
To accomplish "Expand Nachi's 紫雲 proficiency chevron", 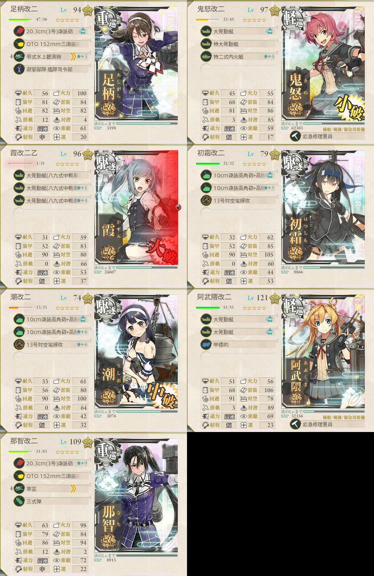I will click(x=73, y=489).
